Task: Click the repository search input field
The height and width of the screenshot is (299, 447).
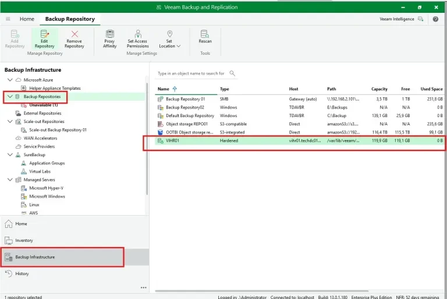Action: click(x=191, y=73)
